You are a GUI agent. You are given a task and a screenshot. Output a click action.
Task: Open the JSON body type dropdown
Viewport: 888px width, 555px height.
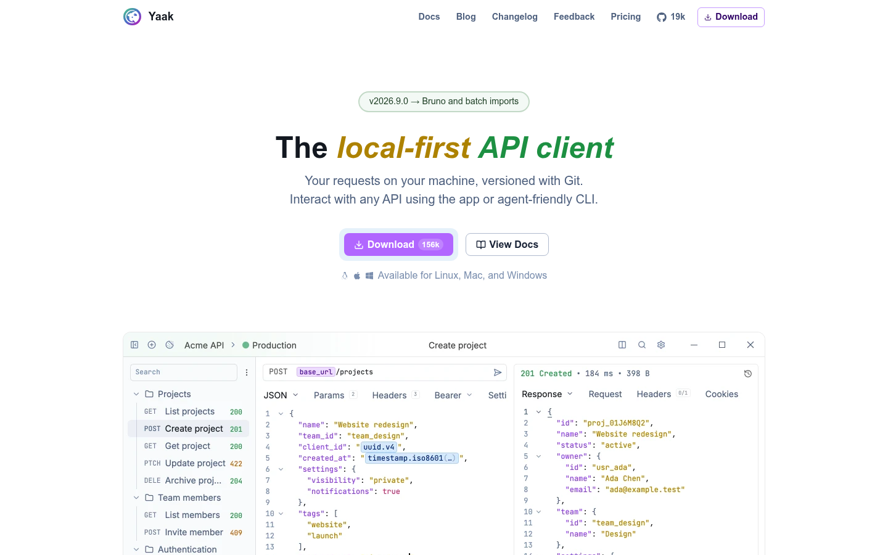(x=281, y=395)
